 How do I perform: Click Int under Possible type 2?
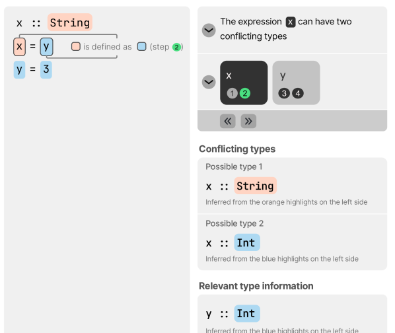coord(247,242)
